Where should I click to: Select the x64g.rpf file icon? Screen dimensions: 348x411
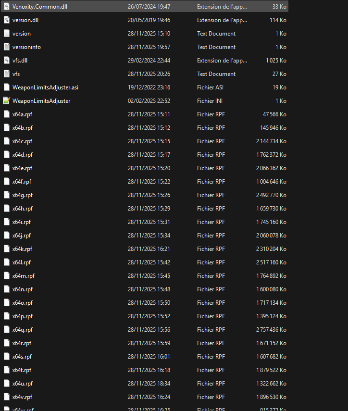tap(7, 195)
